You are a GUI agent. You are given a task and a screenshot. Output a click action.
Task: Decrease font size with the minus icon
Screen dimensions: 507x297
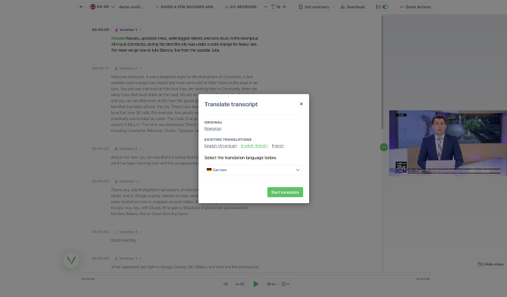(x=266, y=7)
